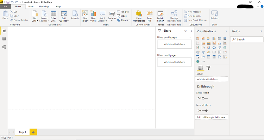264x140 pixels.
Task: Show the Fields well pane
Action: click(x=200, y=68)
